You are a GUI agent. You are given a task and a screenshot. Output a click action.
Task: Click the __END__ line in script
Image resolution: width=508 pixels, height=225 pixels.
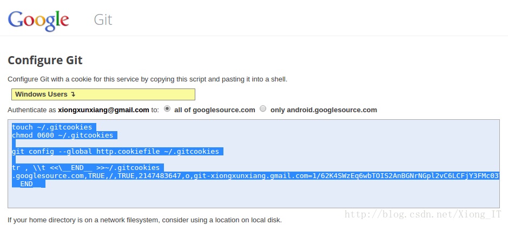[29, 184]
